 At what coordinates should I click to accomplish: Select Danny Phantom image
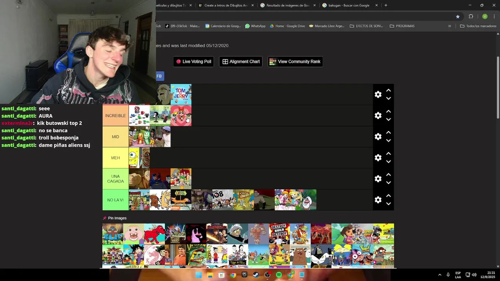coord(237,234)
